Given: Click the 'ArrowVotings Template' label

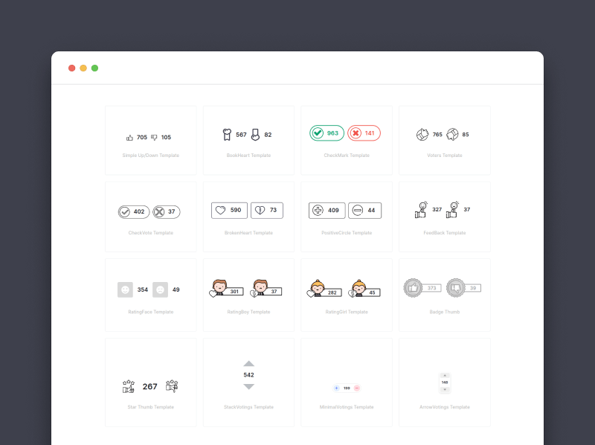Looking at the screenshot, I should tap(444, 407).
